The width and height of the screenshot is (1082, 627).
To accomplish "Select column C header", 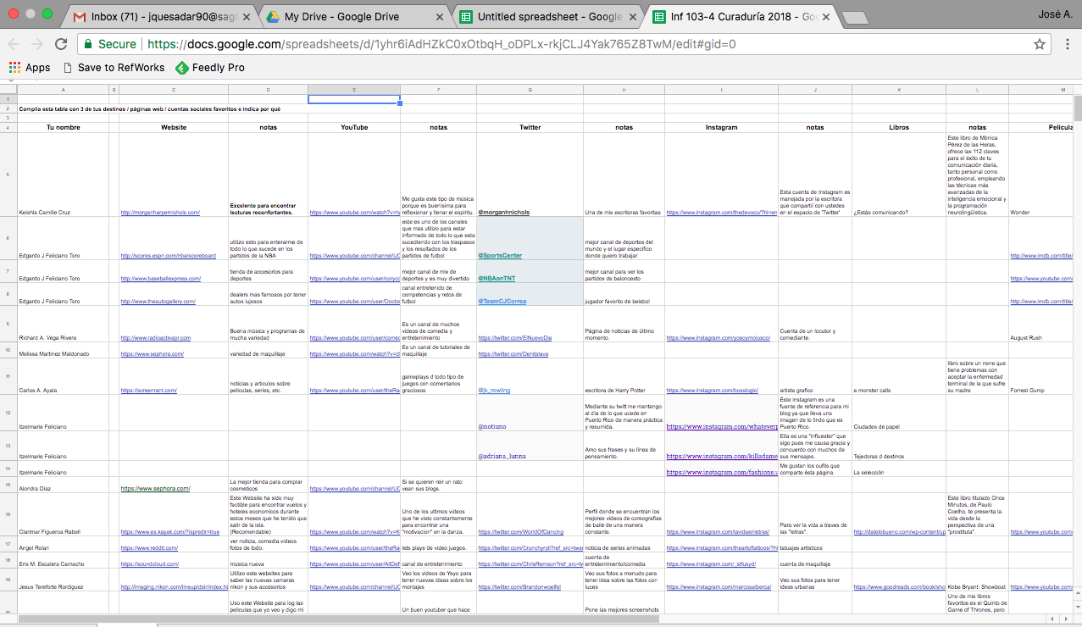I will tap(174, 90).
